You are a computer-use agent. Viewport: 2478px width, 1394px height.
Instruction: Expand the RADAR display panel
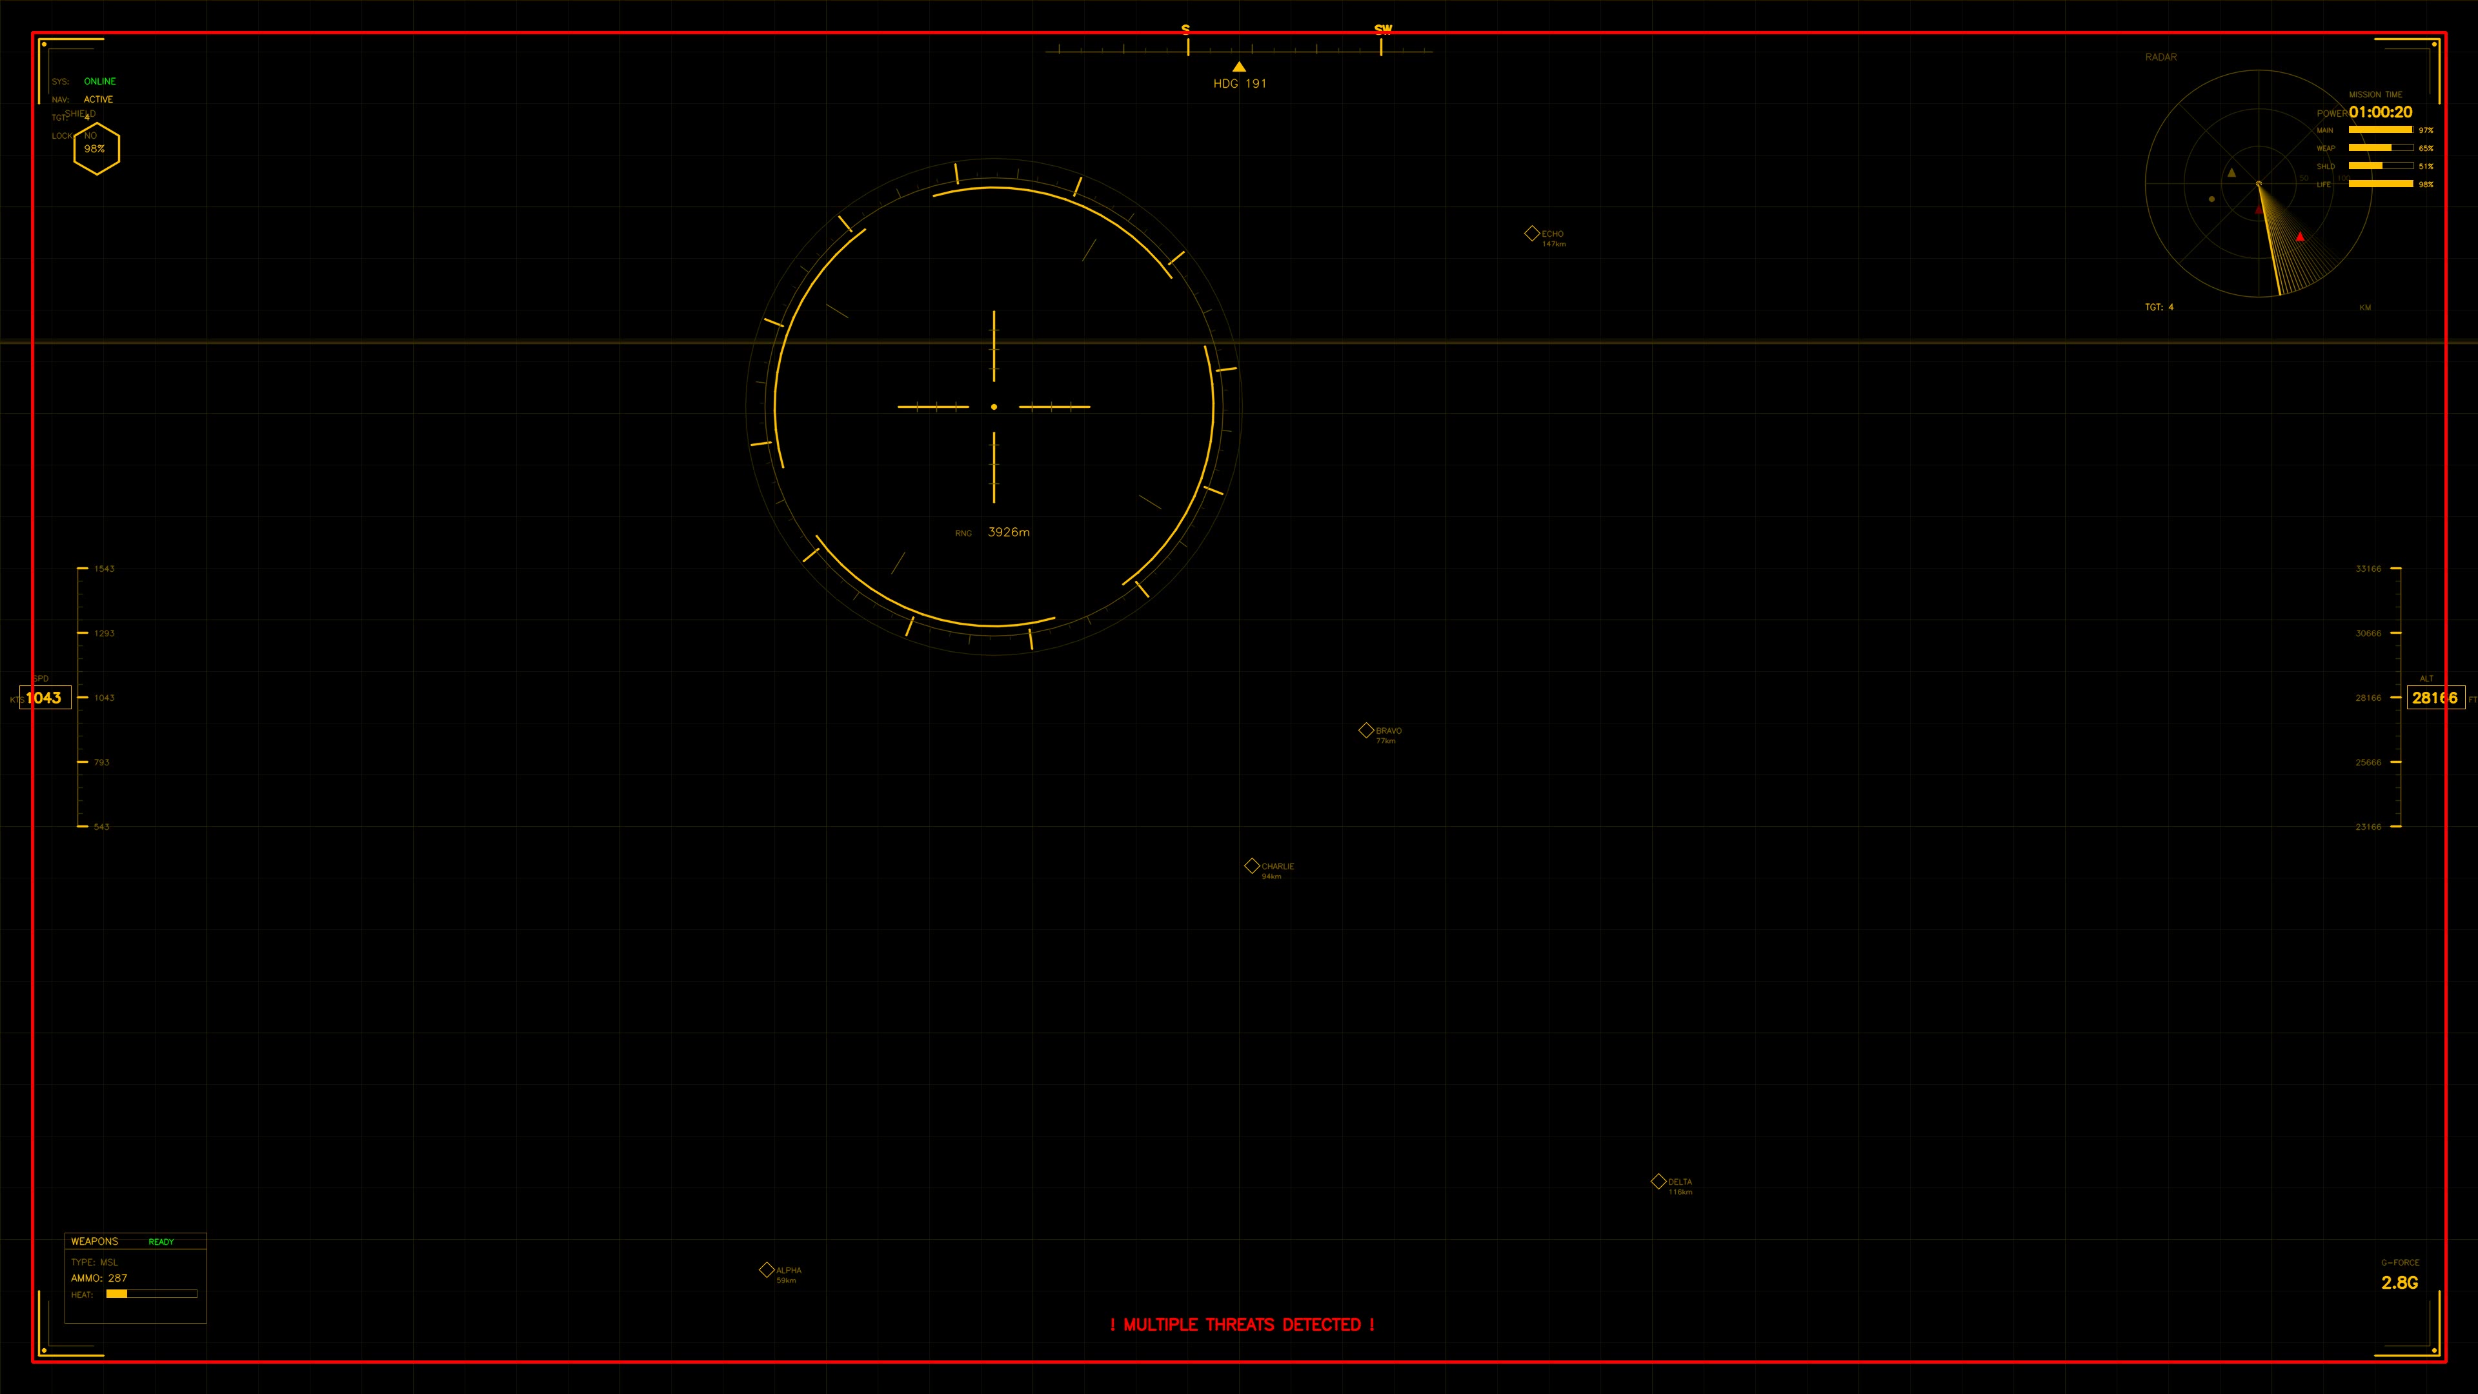coord(2162,57)
